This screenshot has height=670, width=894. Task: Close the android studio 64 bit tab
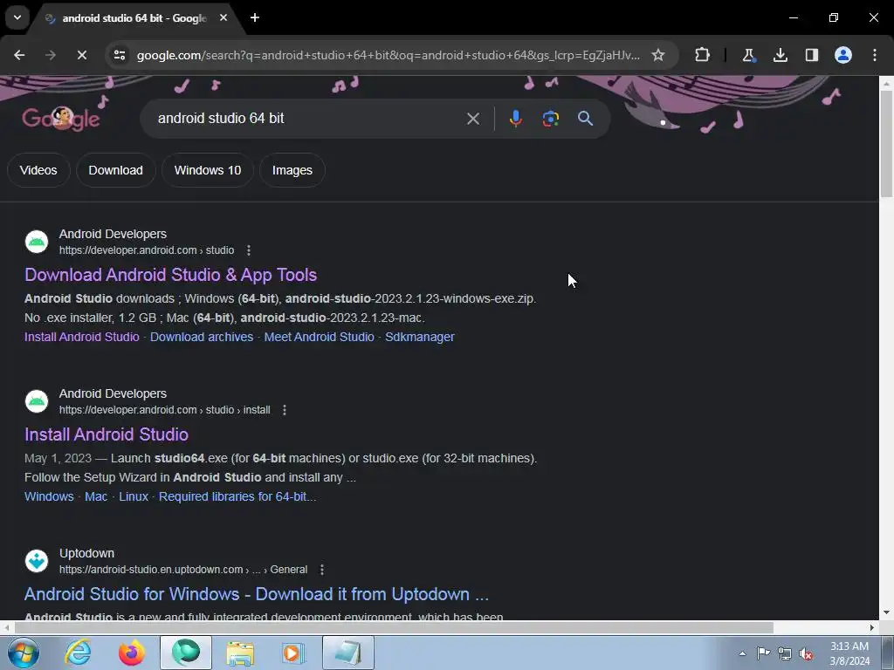(223, 17)
